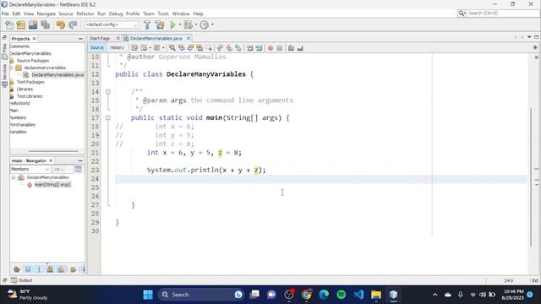Open Spotify from the taskbar
The image size is (541, 304).
coord(342,295)
